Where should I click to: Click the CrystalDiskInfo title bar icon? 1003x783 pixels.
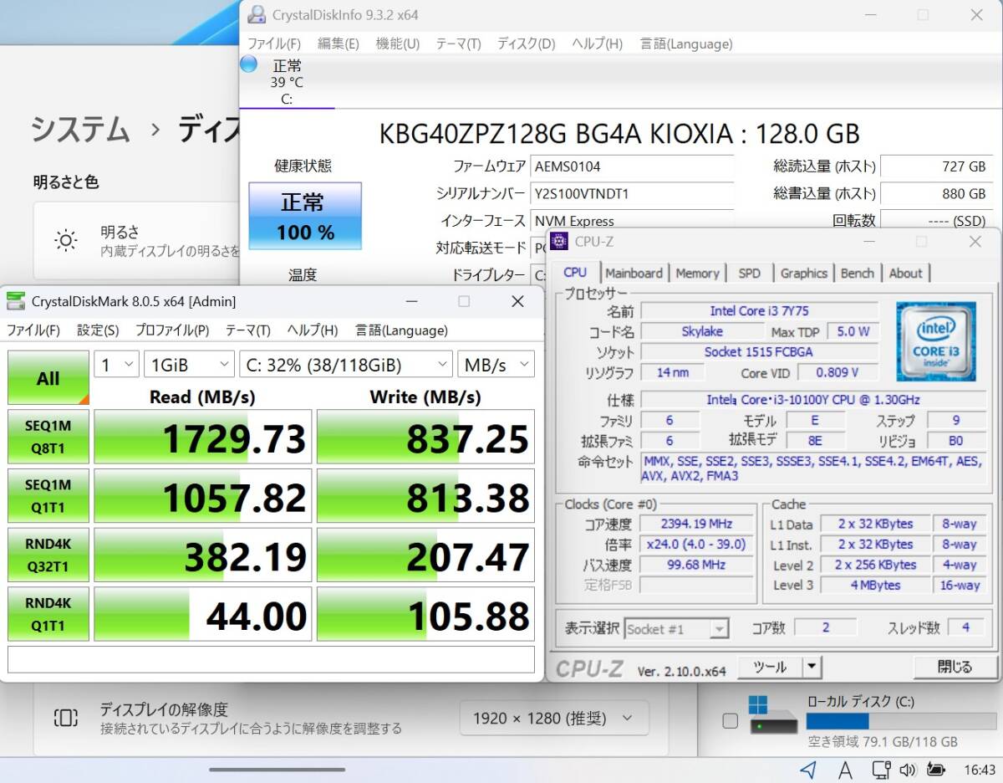pyautogui.click(x=257, y=15)
